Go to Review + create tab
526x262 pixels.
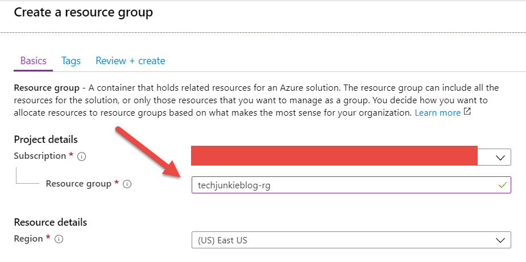130,61
